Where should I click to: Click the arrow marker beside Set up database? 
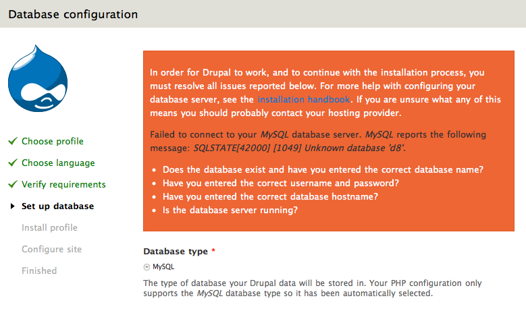tap(12, 206)
